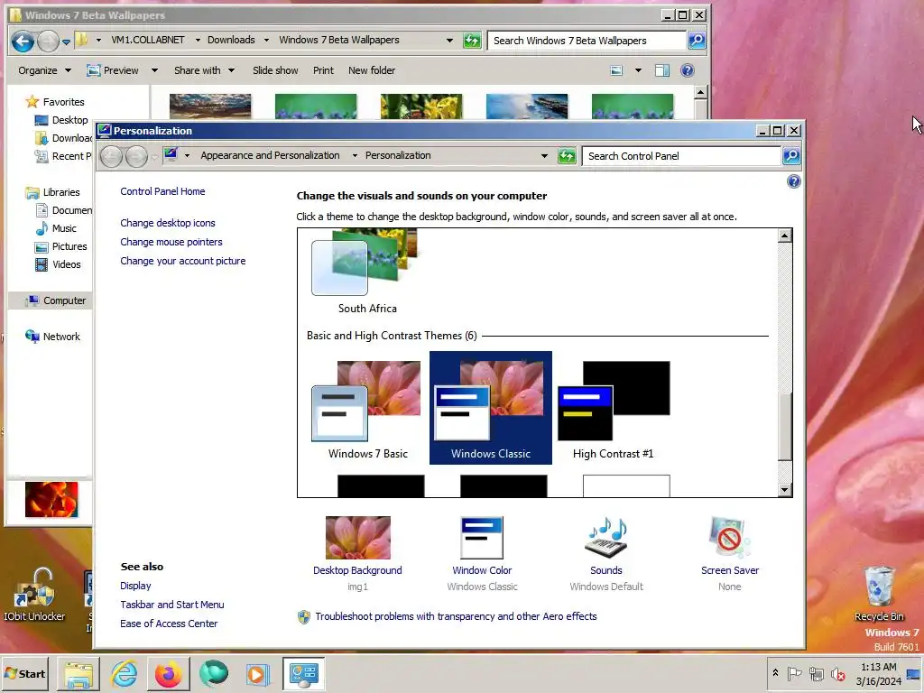The height and width of the screenshot is (693, 924).
Task: Click help icon in explorer toolbar
Action: point(687,70)
